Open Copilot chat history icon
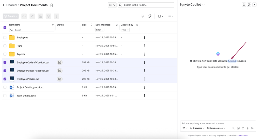 (x=244, y=5)
